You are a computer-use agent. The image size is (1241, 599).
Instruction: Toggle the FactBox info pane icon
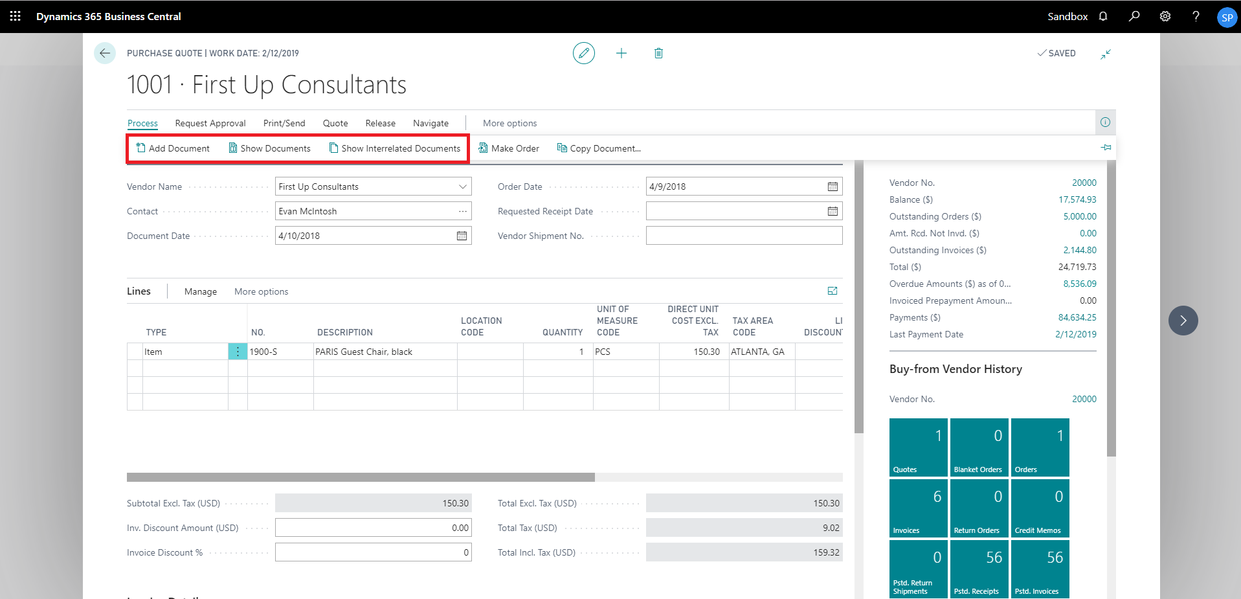click(1105, 122)
